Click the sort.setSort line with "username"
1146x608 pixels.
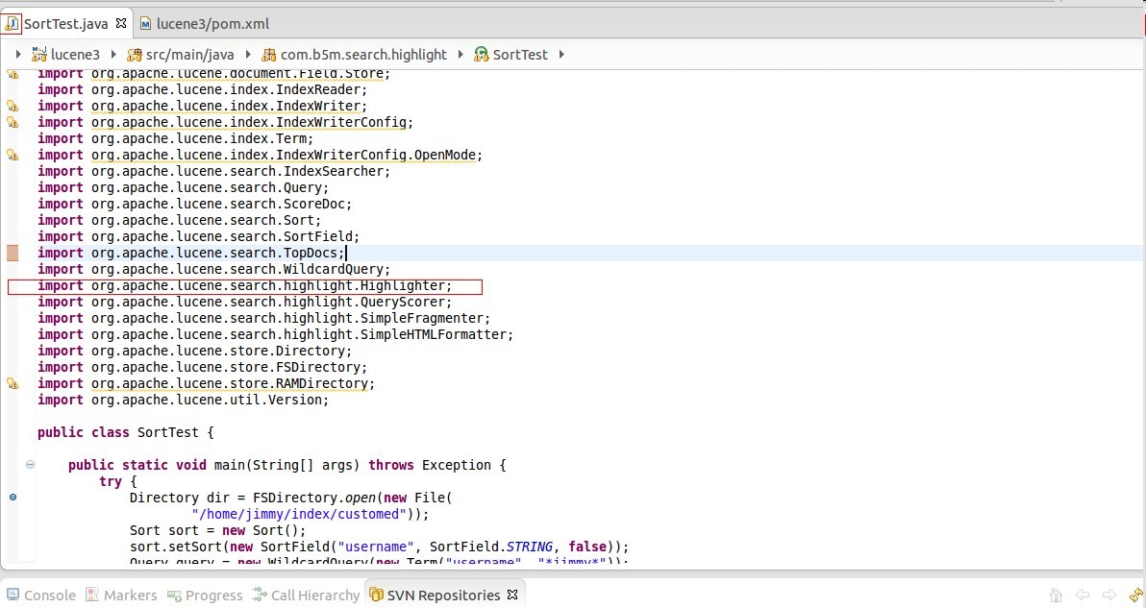click(380, 547)
